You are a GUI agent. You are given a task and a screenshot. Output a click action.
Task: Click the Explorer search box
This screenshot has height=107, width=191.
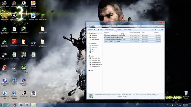tap(152, 26)
